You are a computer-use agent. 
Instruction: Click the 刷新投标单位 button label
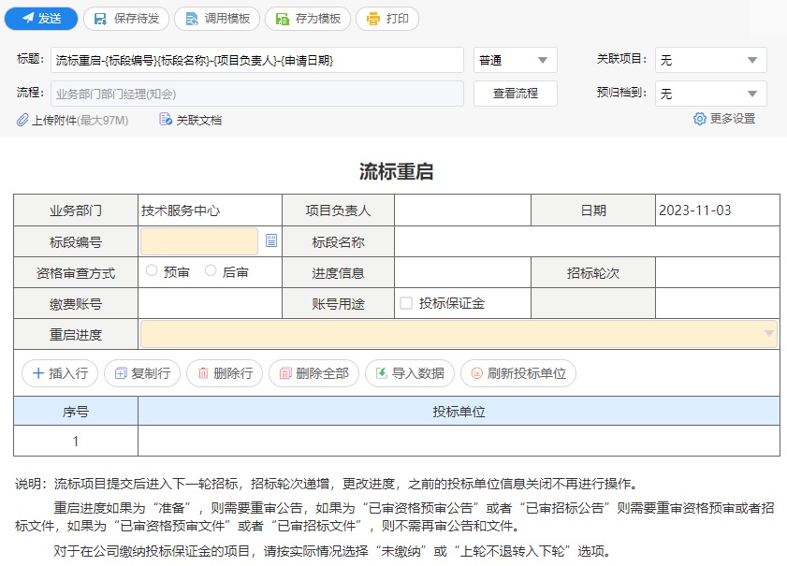pos(527,373)
